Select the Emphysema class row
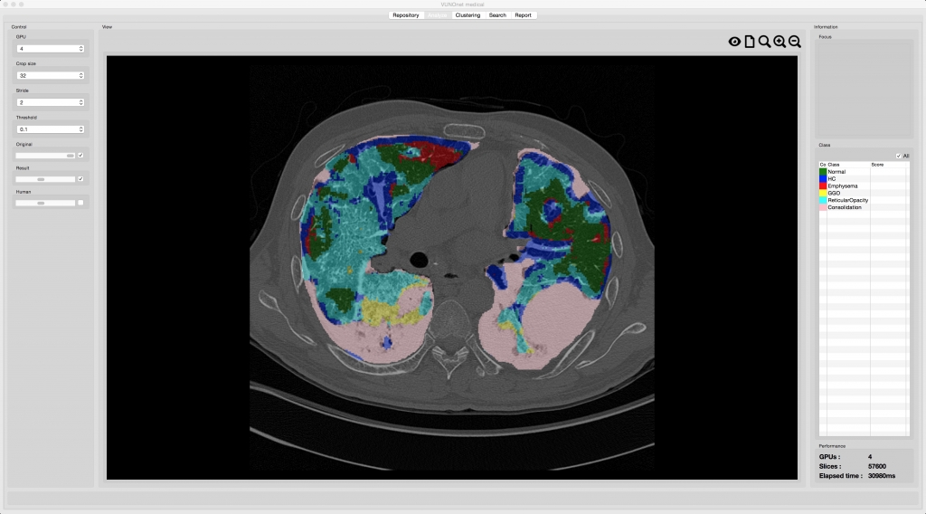 (x=864, y=186)
